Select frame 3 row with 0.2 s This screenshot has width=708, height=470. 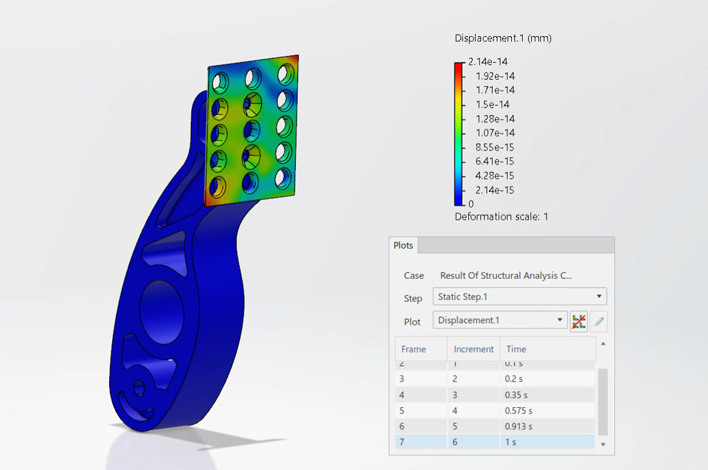(x=495, y=379)
